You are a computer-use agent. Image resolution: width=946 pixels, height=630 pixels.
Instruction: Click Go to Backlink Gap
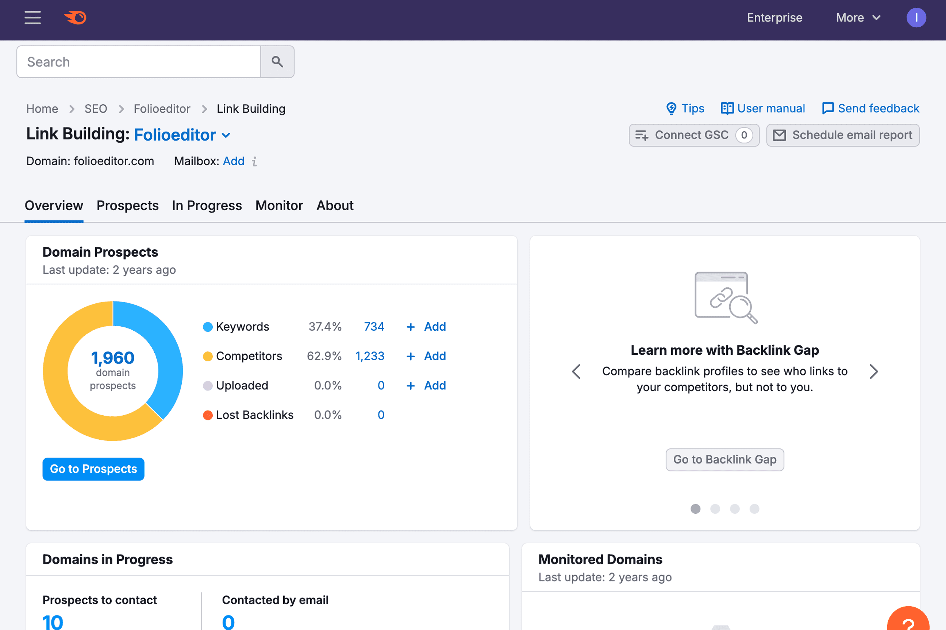point(724,459)
